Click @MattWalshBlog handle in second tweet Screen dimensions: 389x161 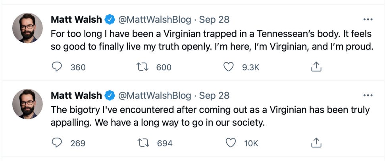[x=155, y=96]
